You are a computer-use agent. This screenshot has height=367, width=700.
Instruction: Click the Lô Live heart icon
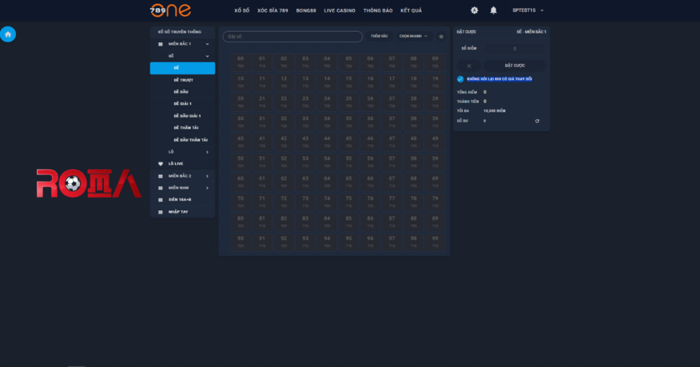161,164
